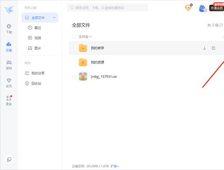Click the diamond rewards icon

[189, 7]
